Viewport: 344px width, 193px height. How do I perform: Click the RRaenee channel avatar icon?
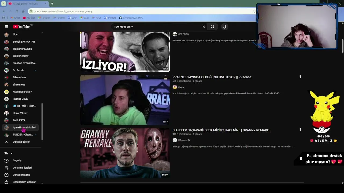pos(175,140)
